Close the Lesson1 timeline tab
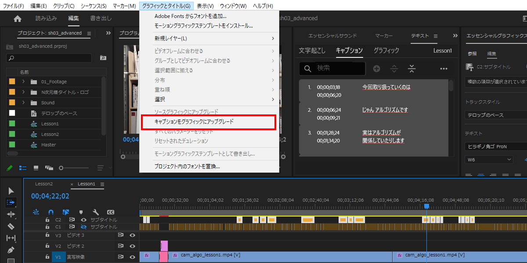The image size is (527, 263). pyautogui.click(x=72, y=184)
